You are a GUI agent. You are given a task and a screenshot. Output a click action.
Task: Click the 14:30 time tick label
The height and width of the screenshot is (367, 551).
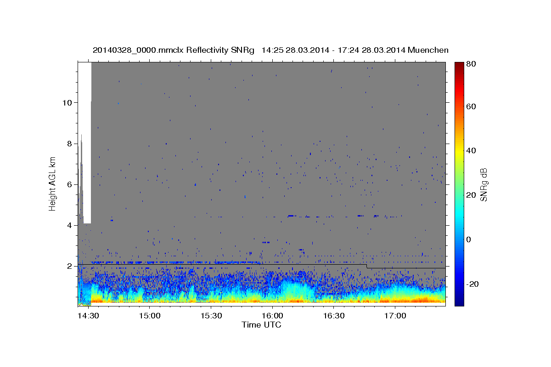coord(88,316)
